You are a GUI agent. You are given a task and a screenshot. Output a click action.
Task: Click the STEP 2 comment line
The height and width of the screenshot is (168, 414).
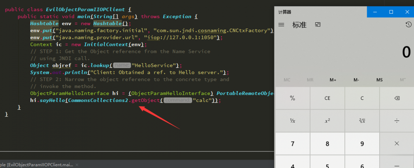coord(130,79)
